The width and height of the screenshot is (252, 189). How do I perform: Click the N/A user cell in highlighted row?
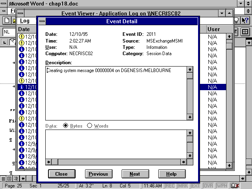coord(213,87)
